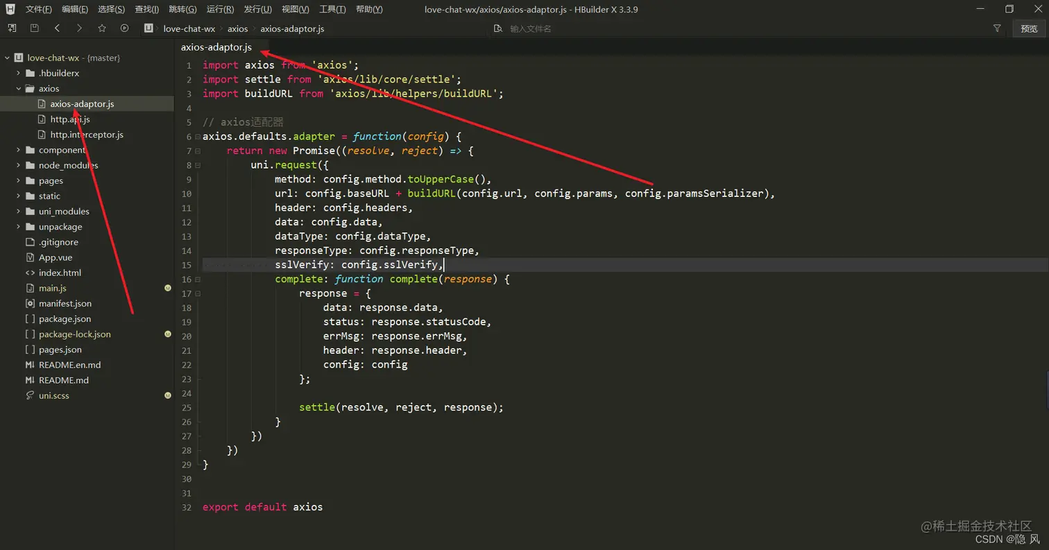The width and height of the screenshot is (1049, 550).
Task: Fold code at line 8 uni.request
Action: click(198, 165)
